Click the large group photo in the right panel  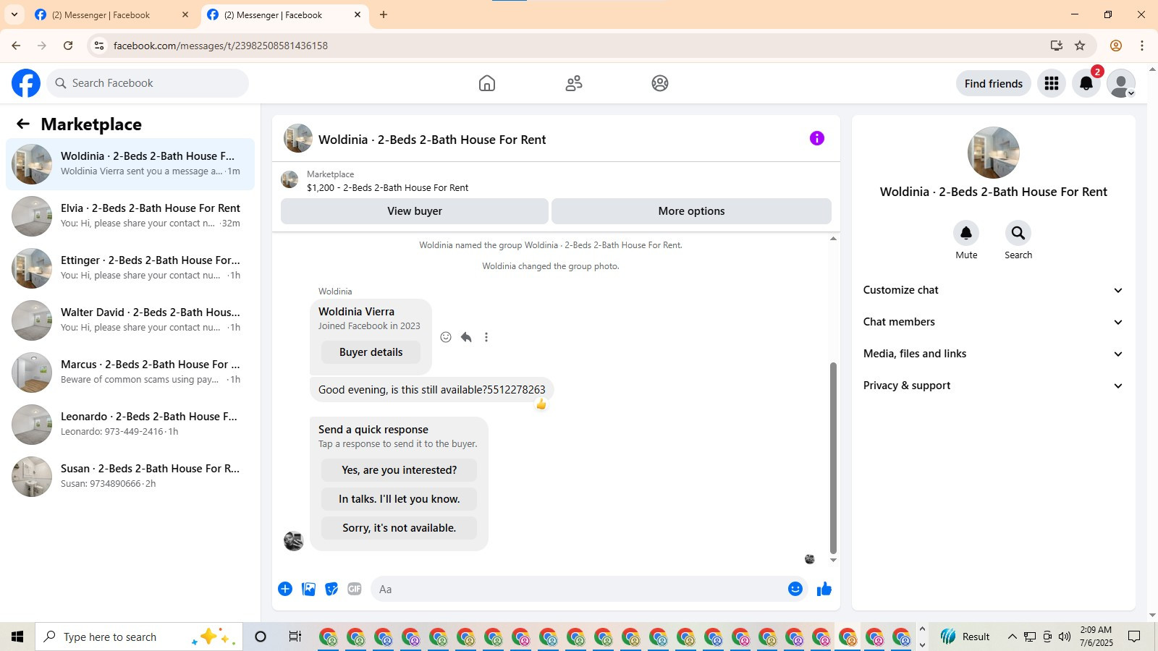994,153
